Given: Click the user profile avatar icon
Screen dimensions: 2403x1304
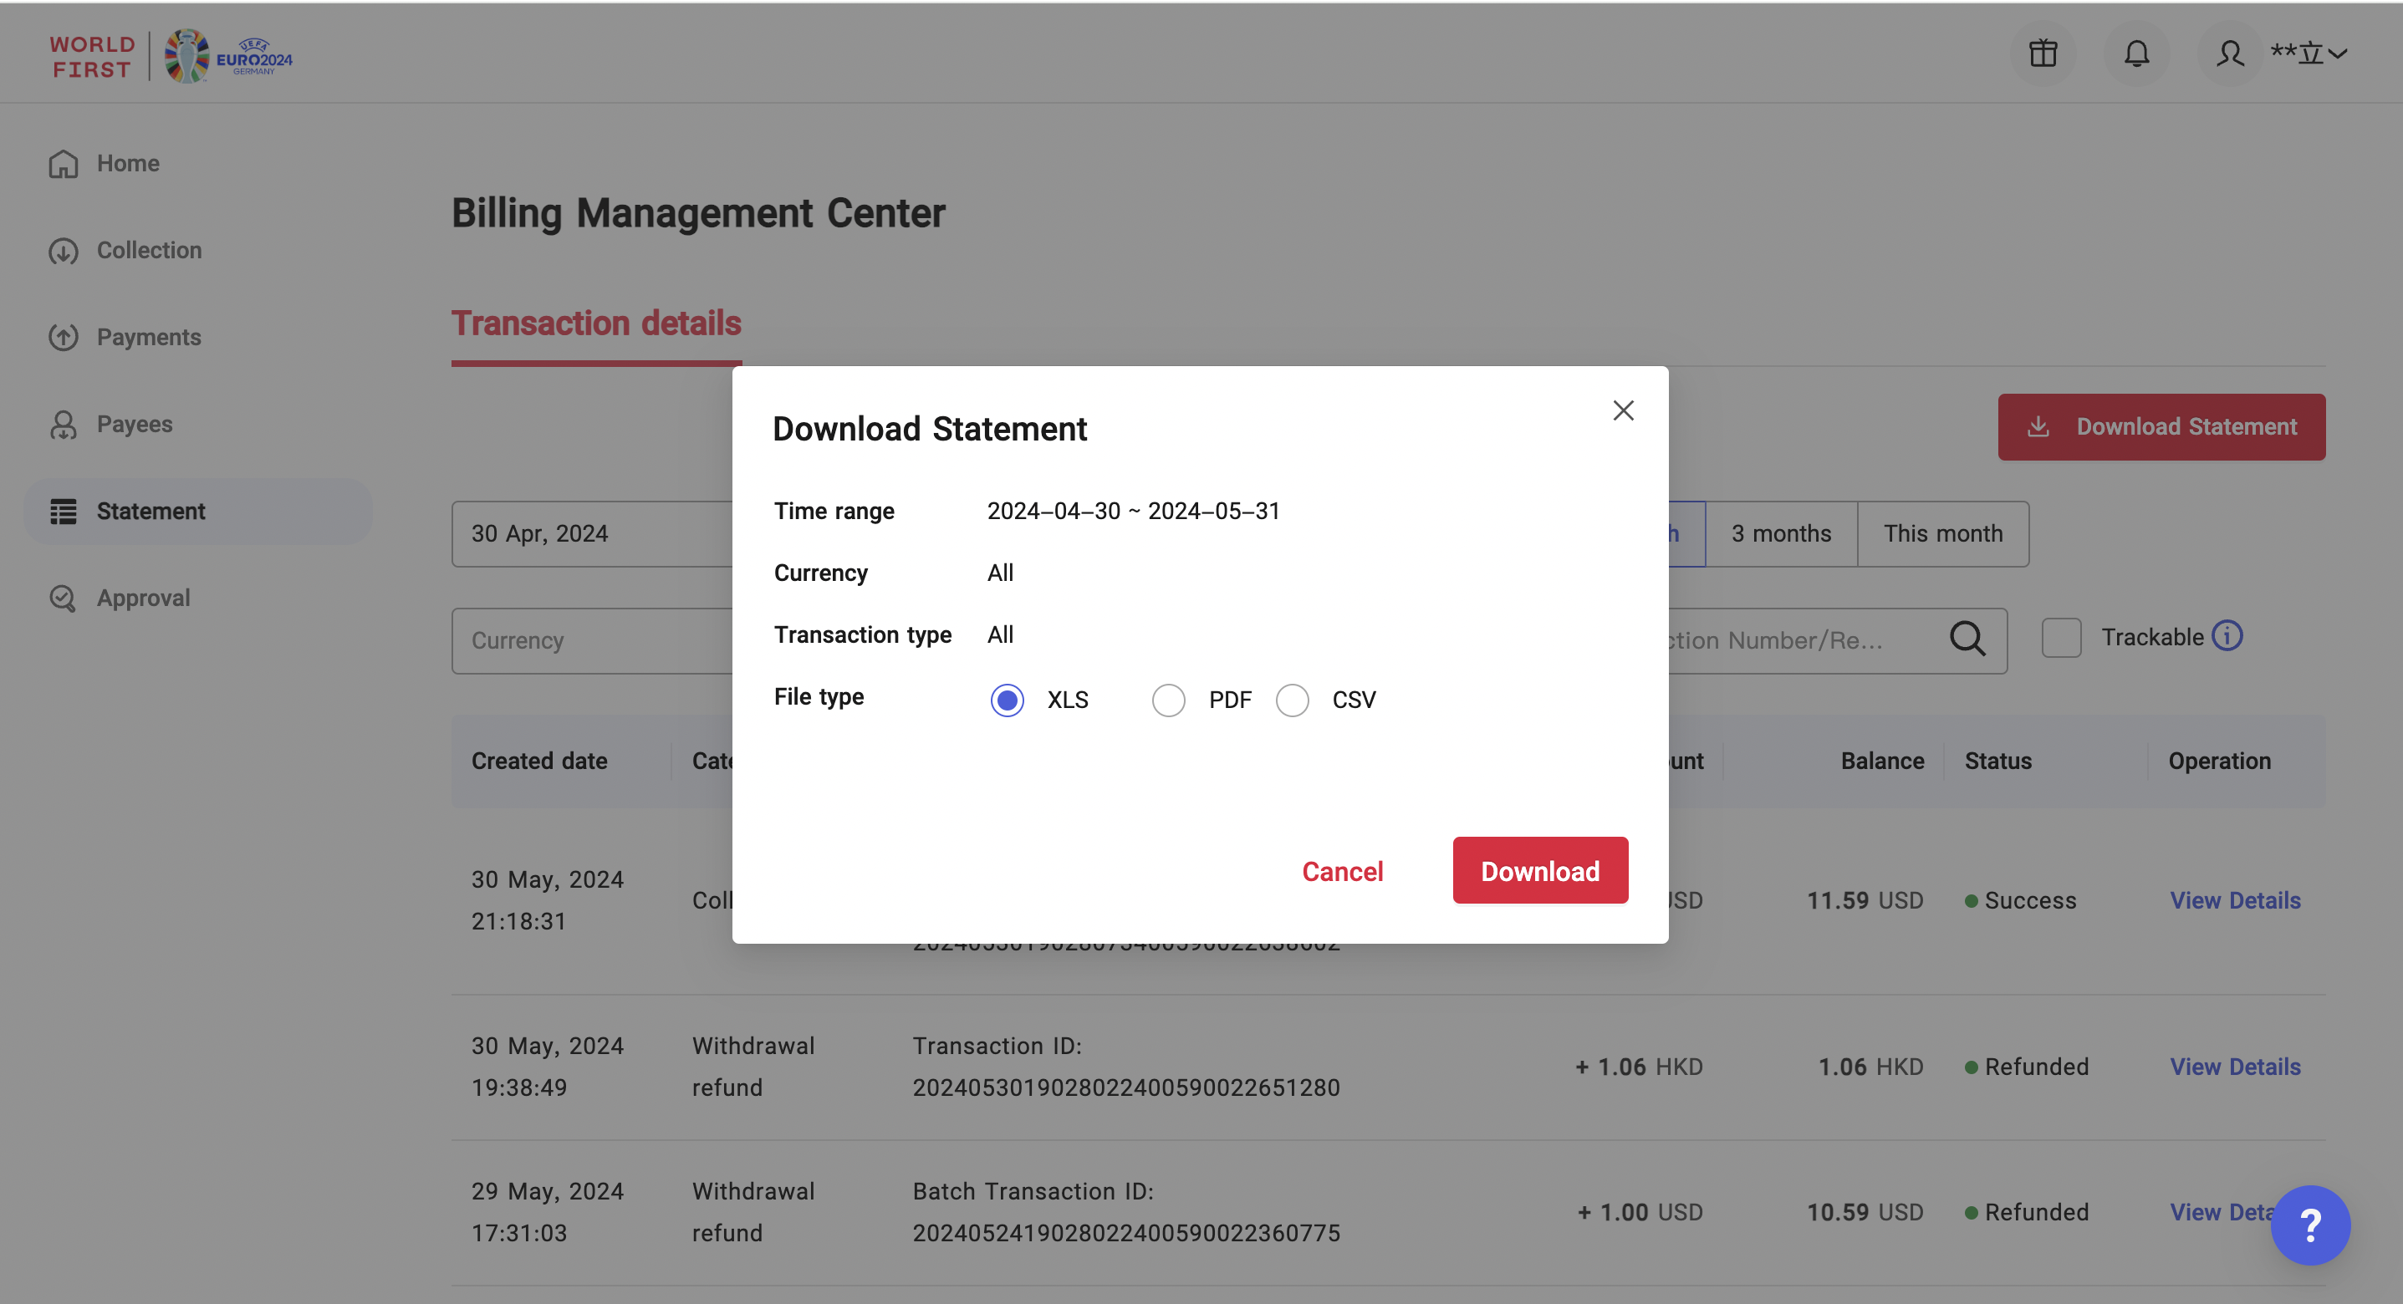Looking at the screenshot, I should point(2229,53).
